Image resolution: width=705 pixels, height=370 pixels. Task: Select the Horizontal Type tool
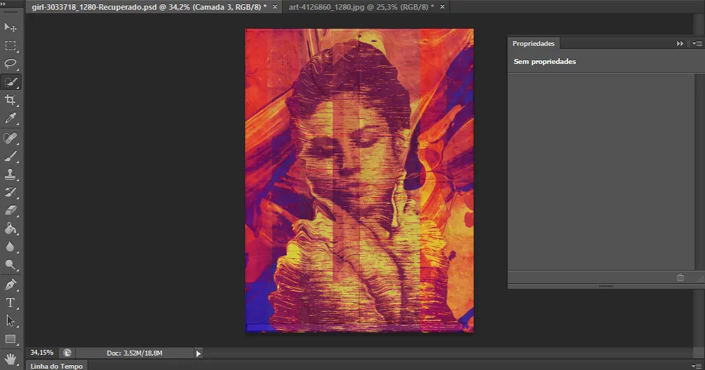10,303
